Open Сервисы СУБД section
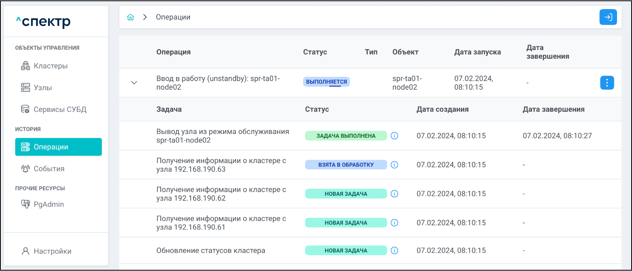The width and height of the screenshot is (632, 271). point(59,110)
